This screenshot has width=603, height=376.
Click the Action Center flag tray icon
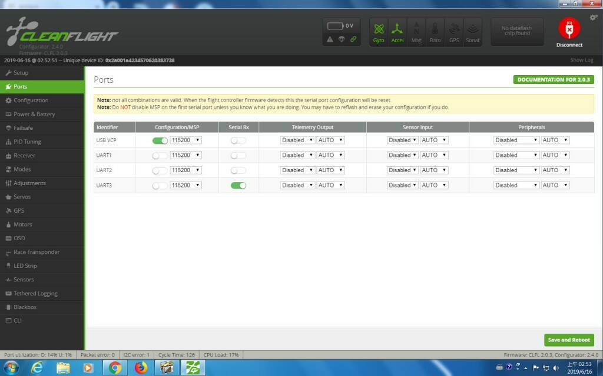(536, 368)
